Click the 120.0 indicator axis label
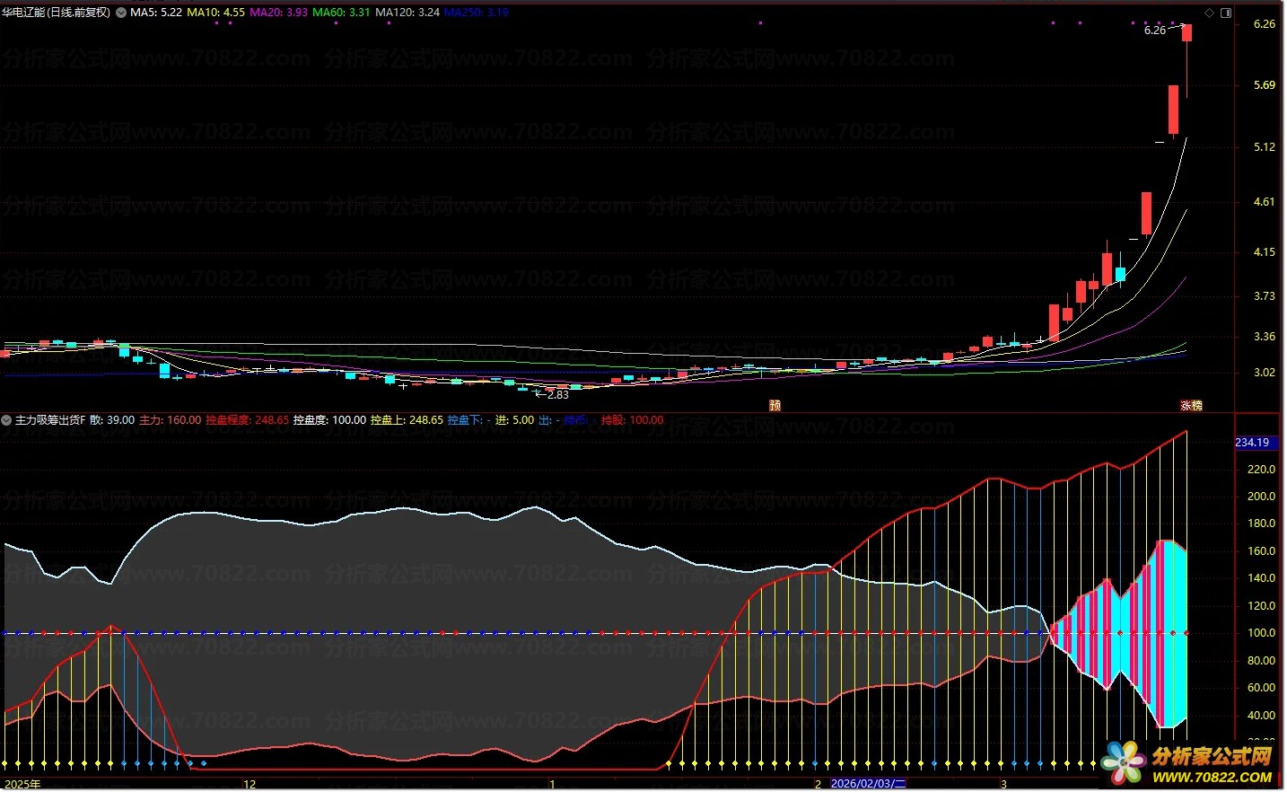The image size is (1287, 792). click(1261, 606)
